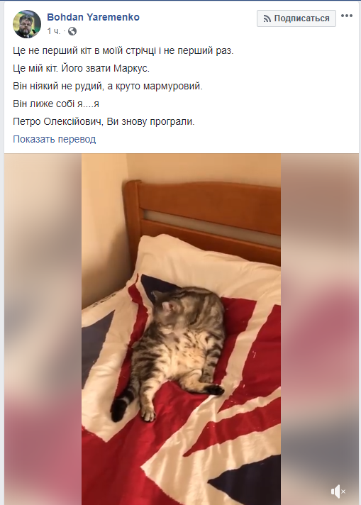Click the first line about "не перший кіт"

click(x=123, y=50)
